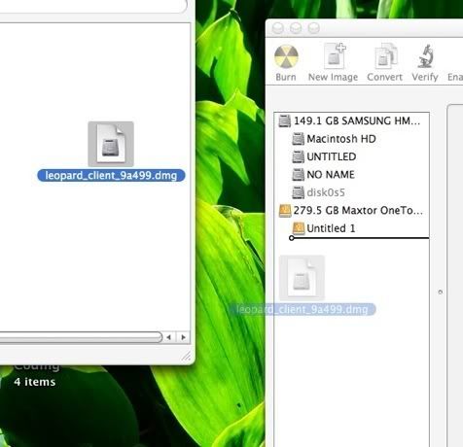Select leopard_client_9a499.dmg file icon in Finder
The image size is (463, 447).
tap(111, 144)
